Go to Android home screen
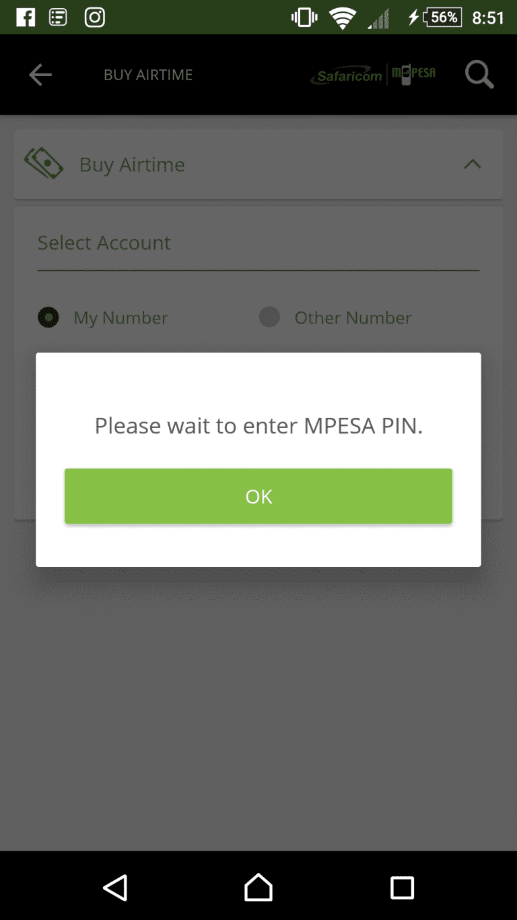517x920 pixels. point(258,887)
